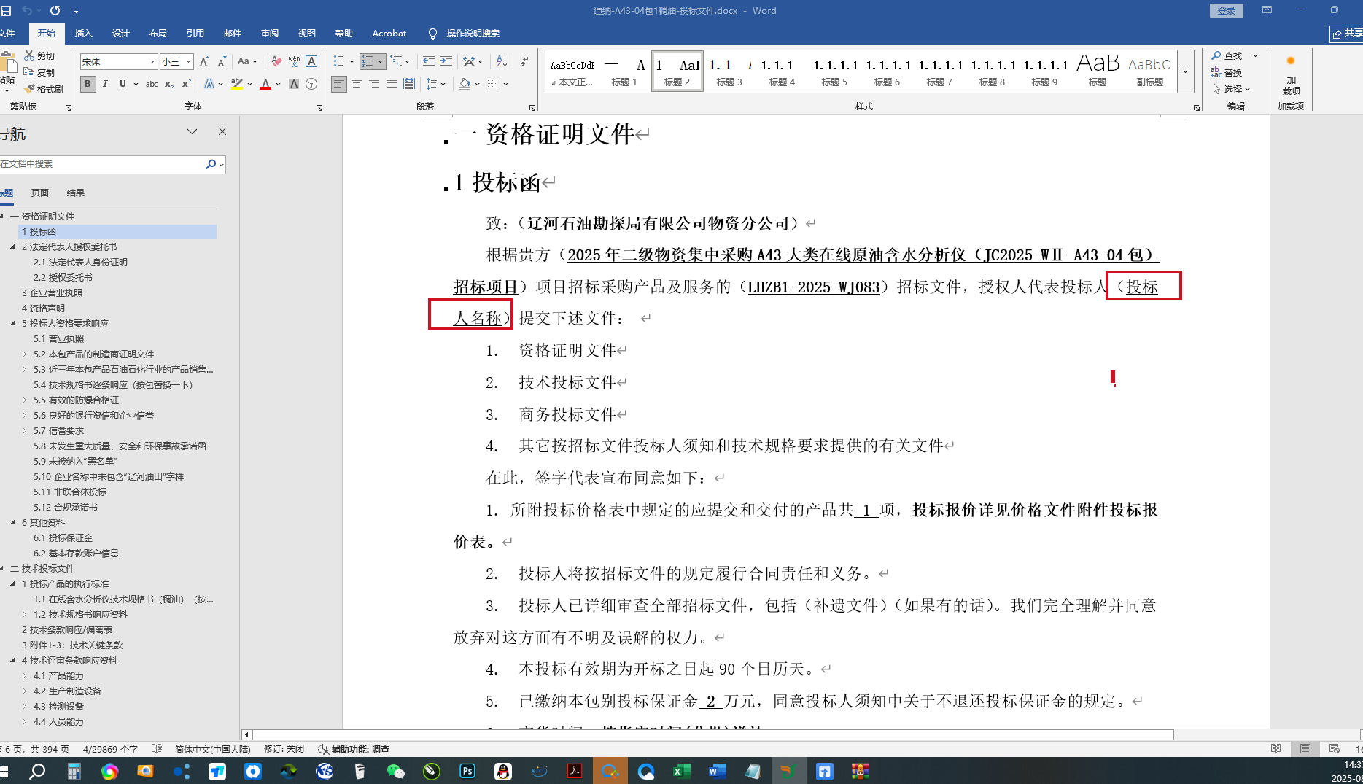Viewport: 1363px width, 784px height.
Task: Center-align the paragraph
Action: (357, 84)
